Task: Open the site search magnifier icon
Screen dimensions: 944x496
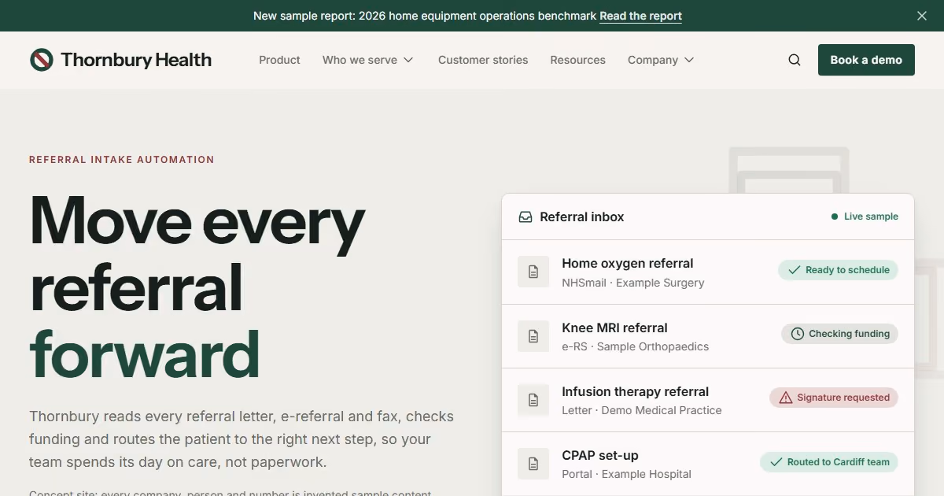Action: [795, 60]
